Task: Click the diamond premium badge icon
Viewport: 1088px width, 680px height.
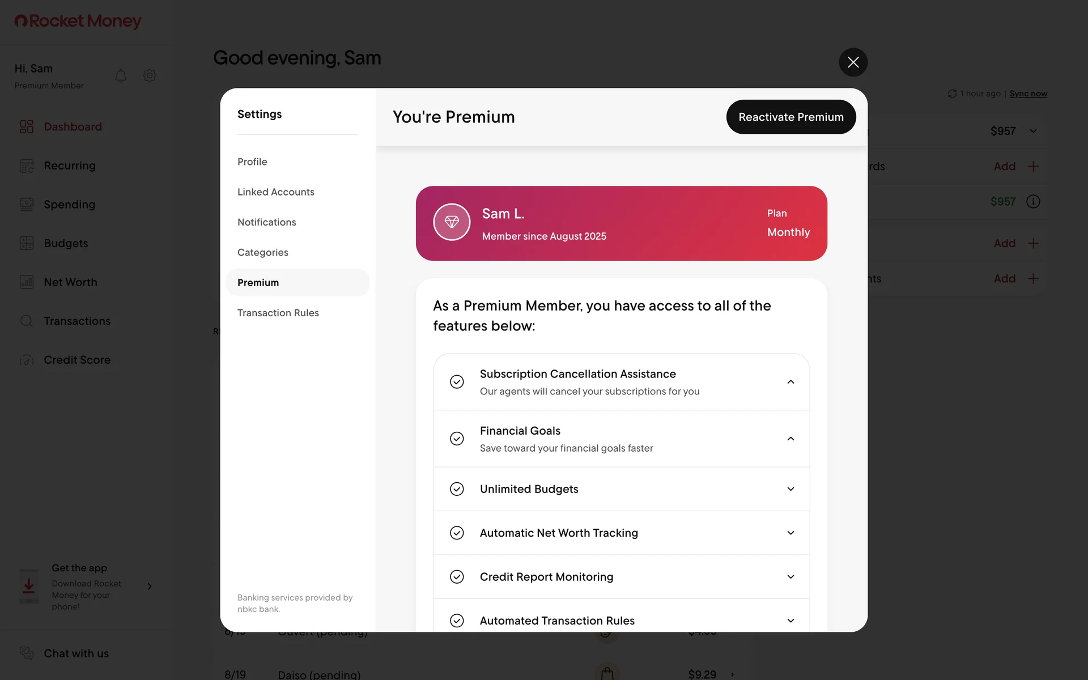Action: point(452,222)
